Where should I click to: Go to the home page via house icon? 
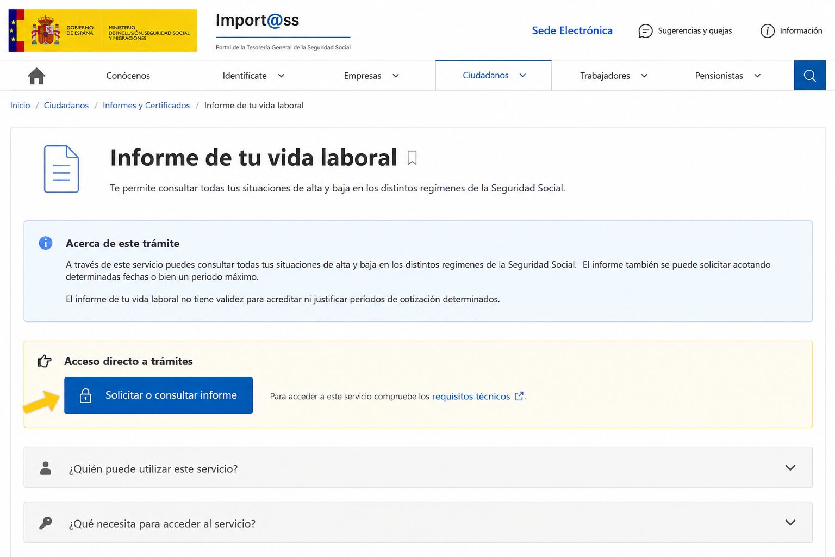tap(36, 76)
